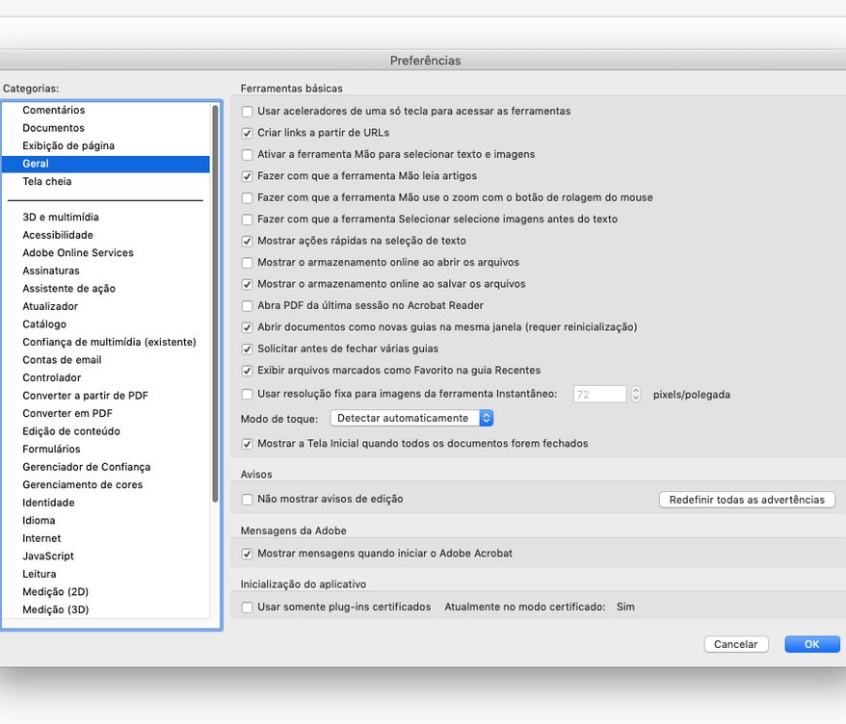The width and height of the screenshot is (846, 724).
Task: Disable "Mostrar mensagens quando iniciar o Adobe Acrobat"
Action: (248, 553)
